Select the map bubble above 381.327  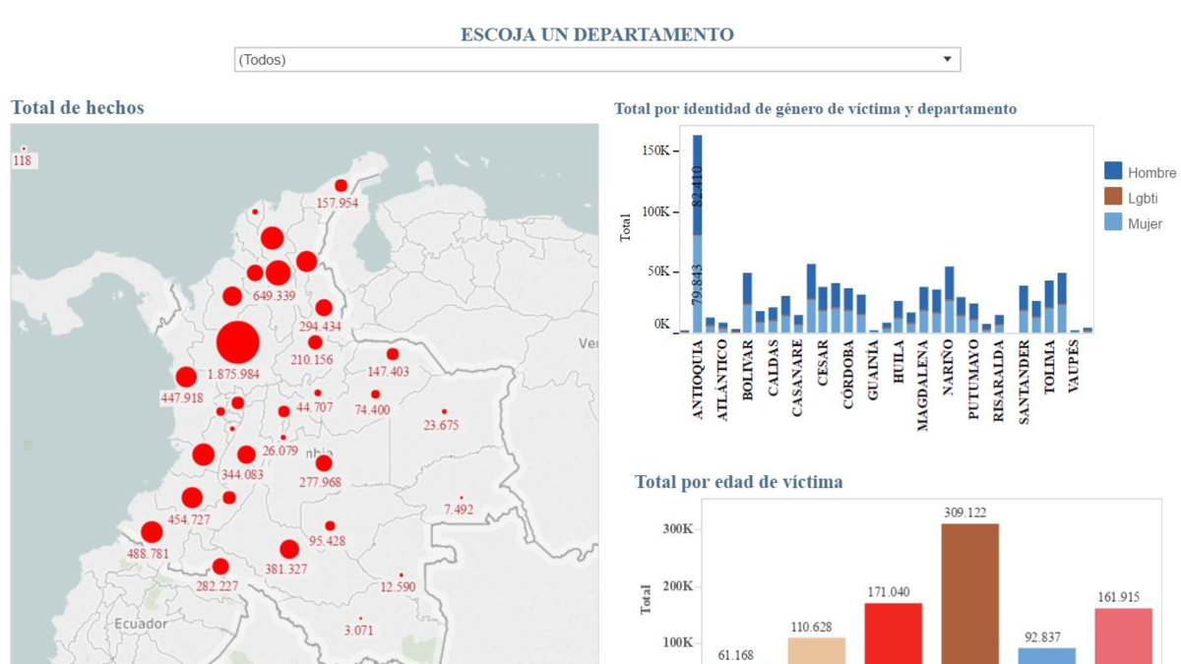(x=288, y=549)
